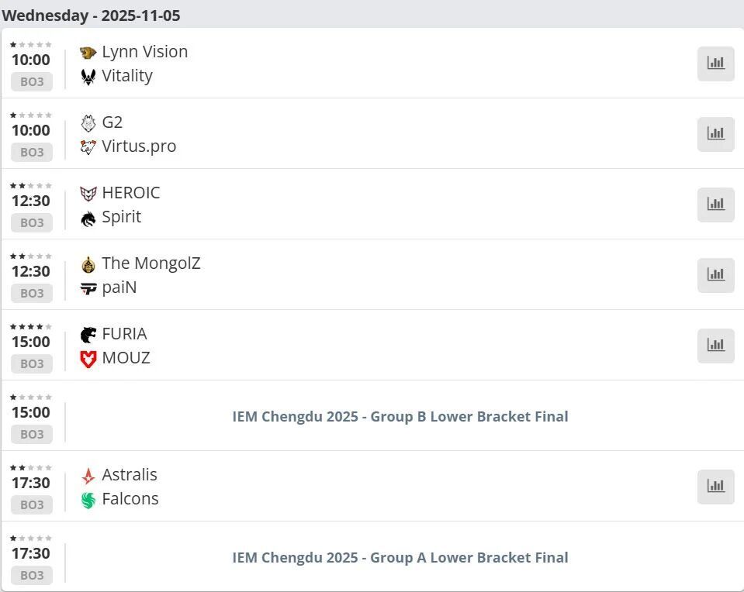
Task: Open stats chart for HEROIC vs Spirit
Action: coord(715,205)
